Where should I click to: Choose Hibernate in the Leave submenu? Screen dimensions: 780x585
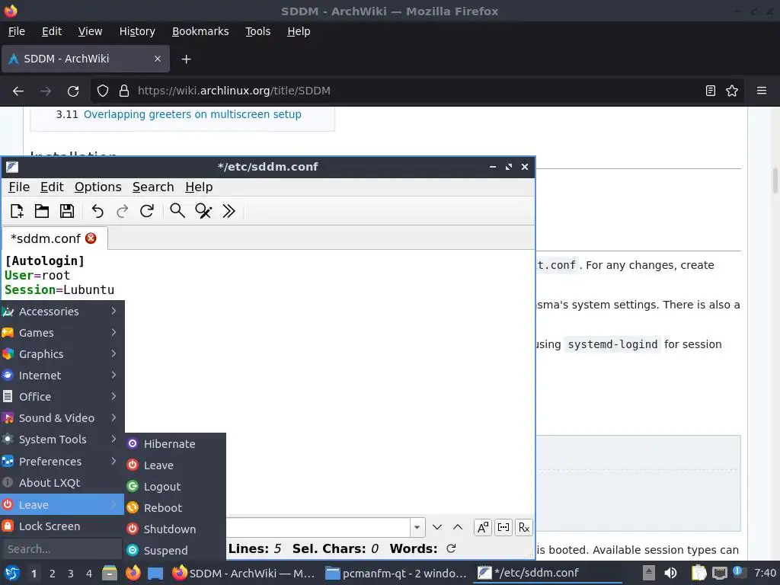tap(176, 444)
